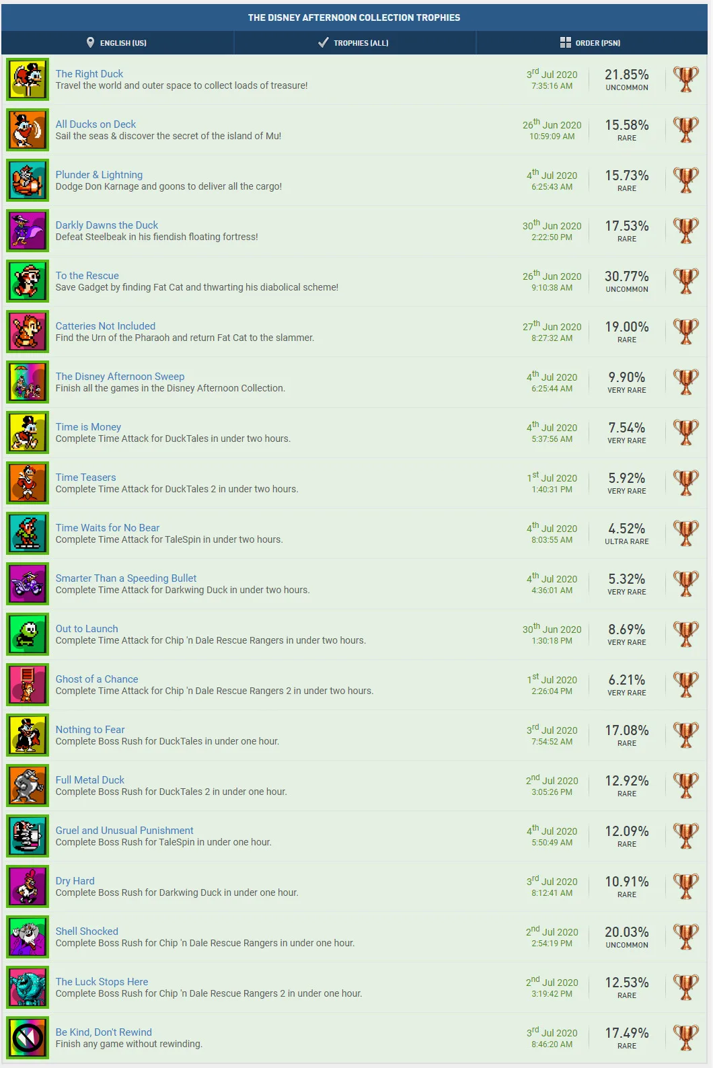Screen dimensions: 713x1068
Task: Select the Smarter Than a Speeding Bullet icon
Action: pyautogui.click(x=28, y=584)
